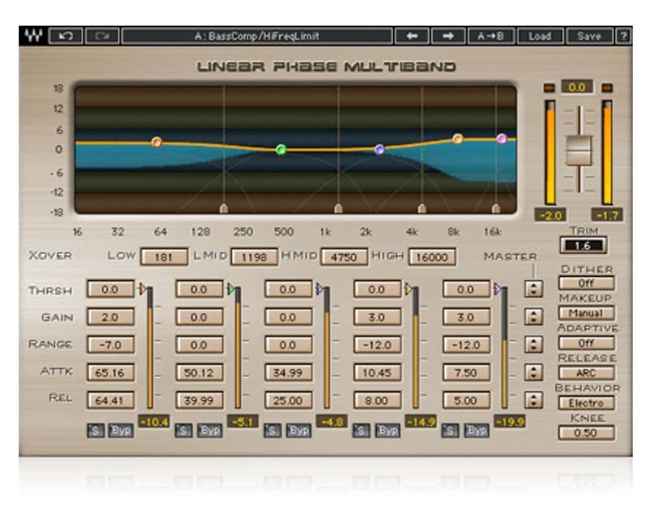Solo the fourth band showing -14.9
Viewport: 651px width, 527px height.
click(361, 431)
